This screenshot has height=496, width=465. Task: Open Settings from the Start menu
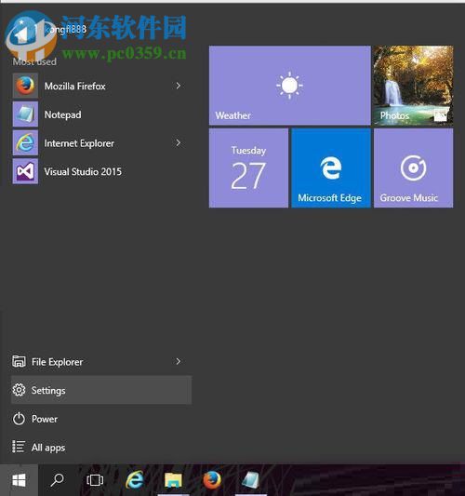101,390
